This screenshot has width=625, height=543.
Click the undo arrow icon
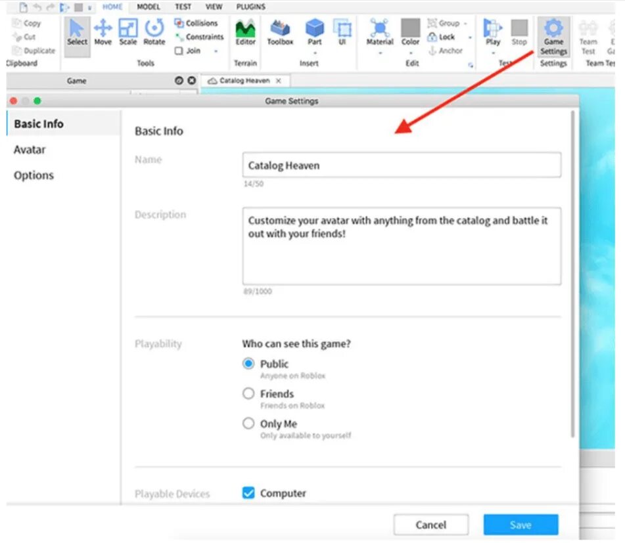coord(37,7)
